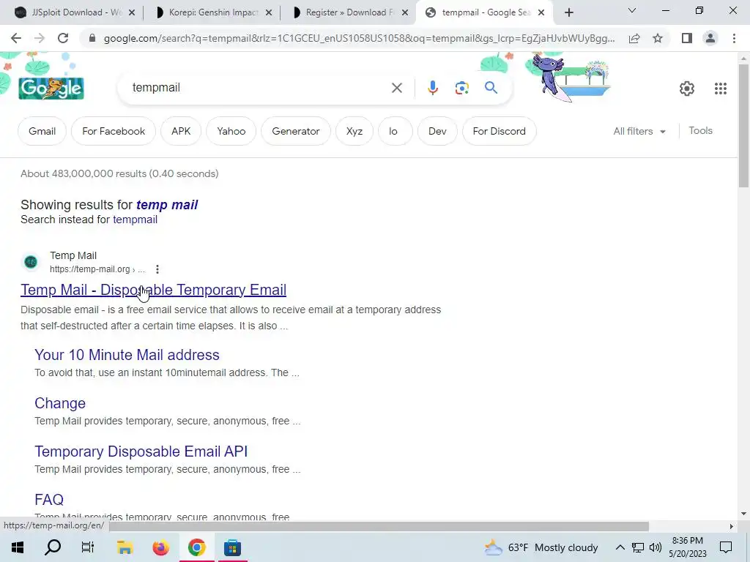Open the tab search chevron
The image size is (750, 562).
pos(632,10)
